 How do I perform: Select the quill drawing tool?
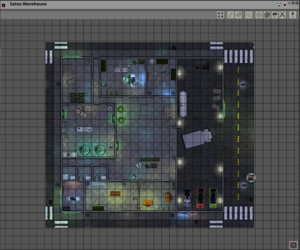(x=230, y=15)
